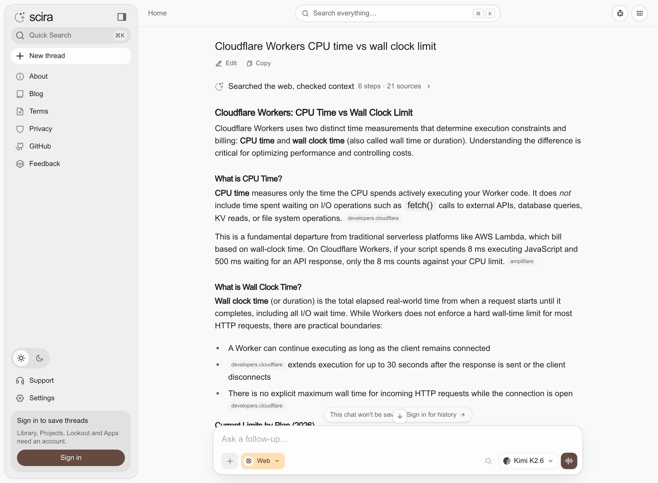Click the Settings gear icon

pyautogui.click(x=20, y=398)
